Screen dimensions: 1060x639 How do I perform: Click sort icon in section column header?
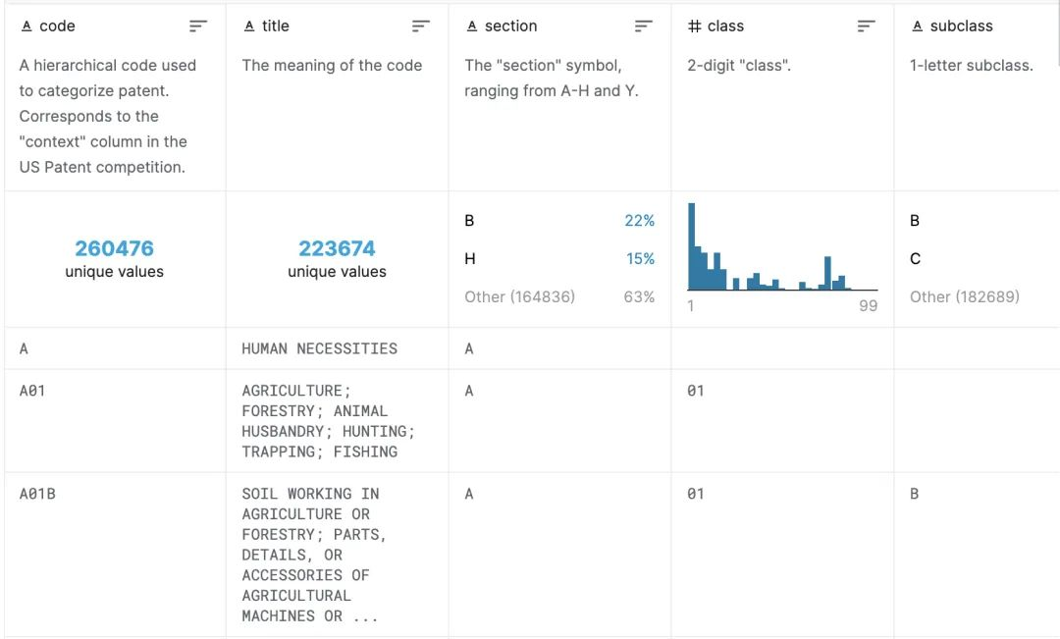[644, 27]
